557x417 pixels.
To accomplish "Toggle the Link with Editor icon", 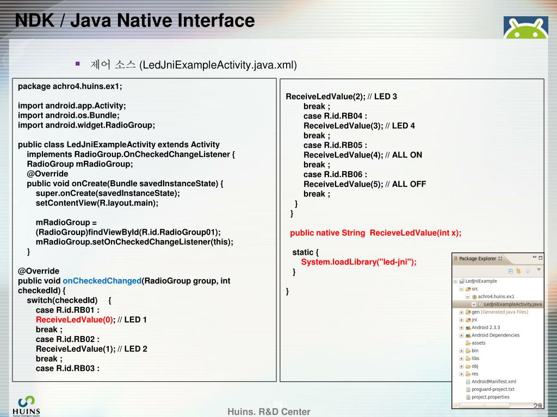I will pyautogui.click(x=518, y=271).
